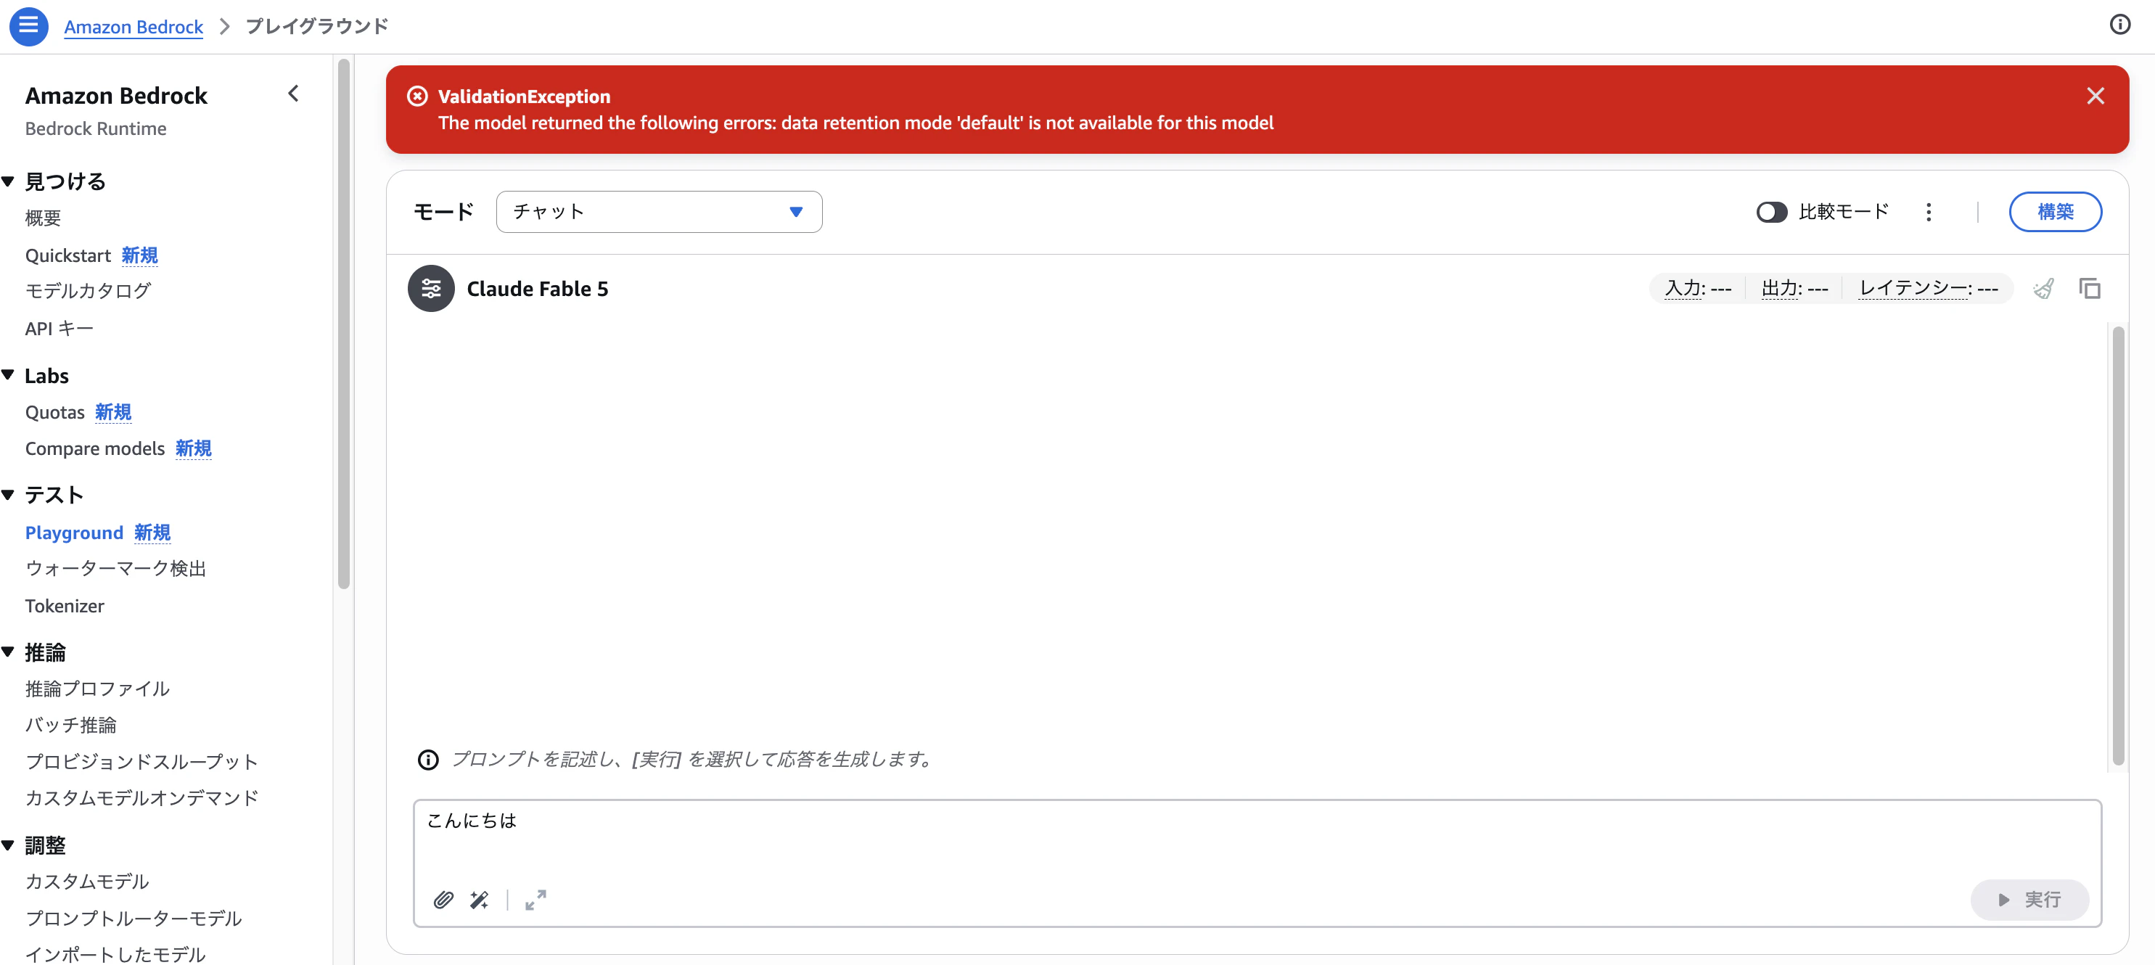
Task: Go to プロビジョンドスループット
Action: click(x=141, y=762)
